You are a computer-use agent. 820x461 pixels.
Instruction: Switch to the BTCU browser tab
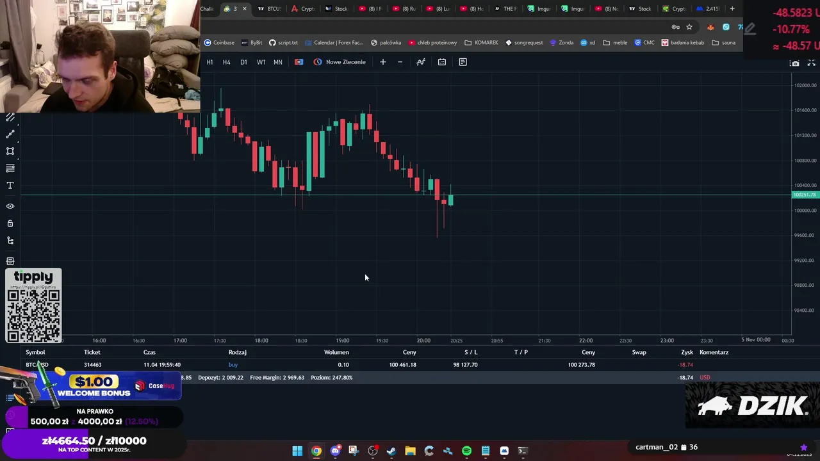point(269,9)
